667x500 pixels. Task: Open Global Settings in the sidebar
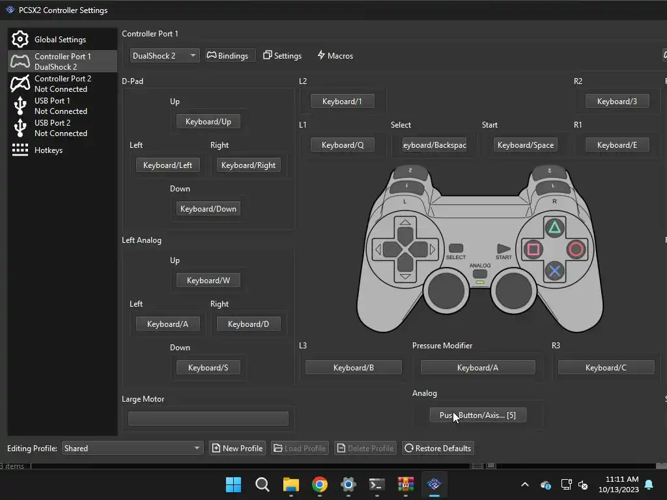(x=62, y=40)
